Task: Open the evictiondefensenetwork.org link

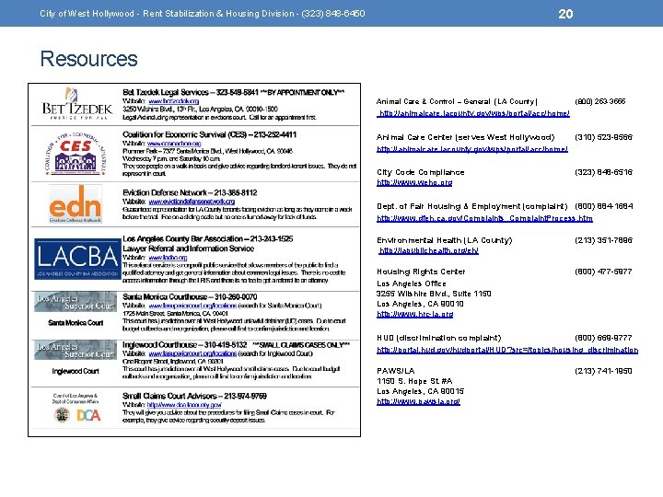Action: pos(192,202)
